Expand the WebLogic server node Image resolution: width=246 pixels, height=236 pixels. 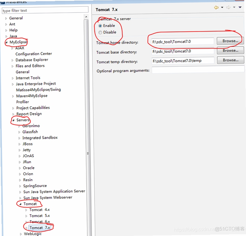21,234
